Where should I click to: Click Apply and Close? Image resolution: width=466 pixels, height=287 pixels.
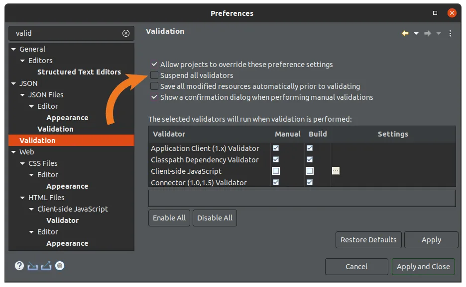tap(423, 267)
